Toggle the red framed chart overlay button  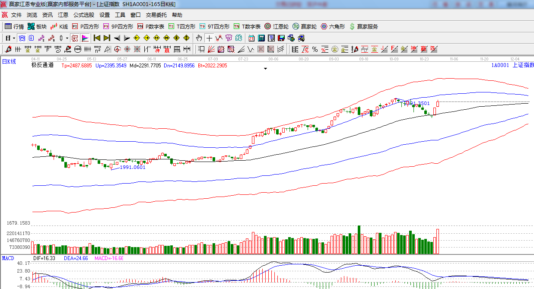(75, 38)
